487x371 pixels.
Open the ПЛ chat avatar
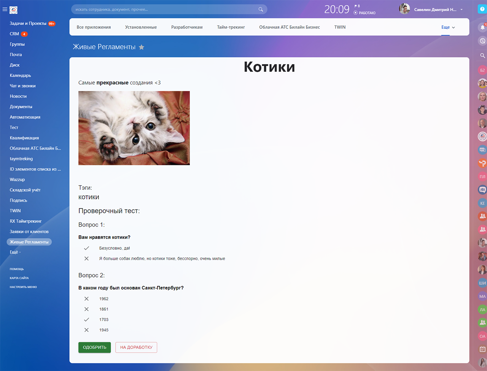(482, 176)
